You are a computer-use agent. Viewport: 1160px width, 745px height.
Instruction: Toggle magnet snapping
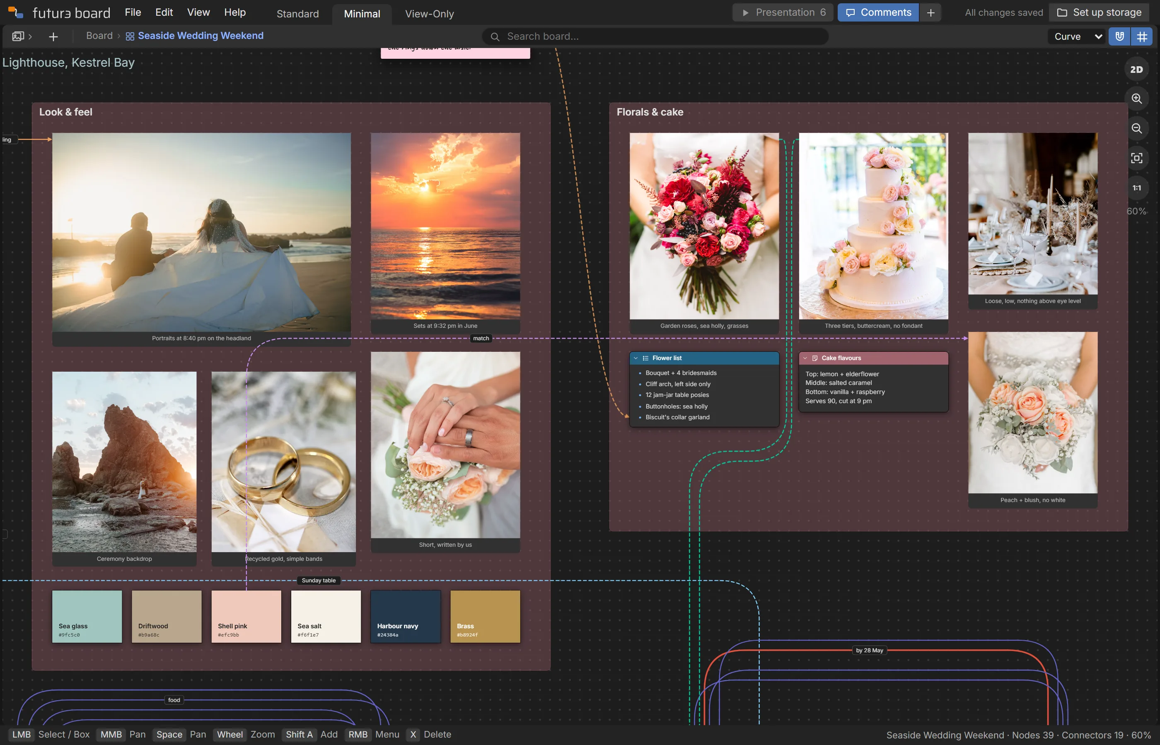point(1119,36)
